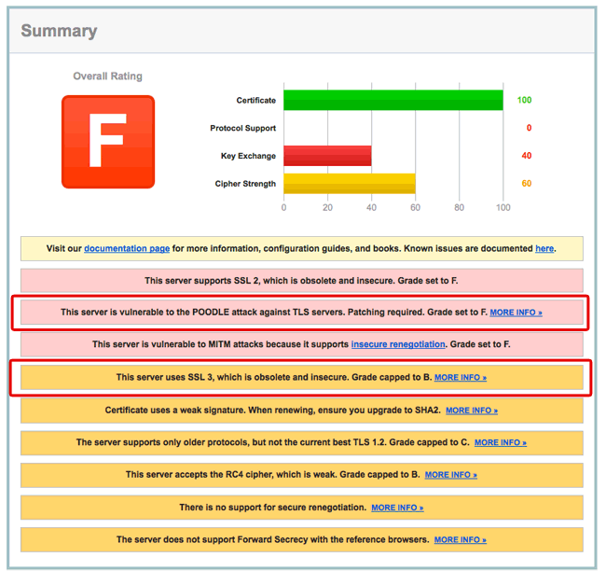
Task: Click the Overall Rating label
Action: pos(108,77)
